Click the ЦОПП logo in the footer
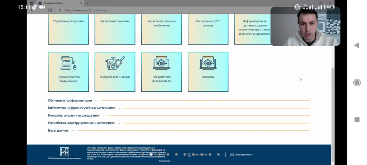The height and width of the screenshot is (165, 367). (65, 151)
